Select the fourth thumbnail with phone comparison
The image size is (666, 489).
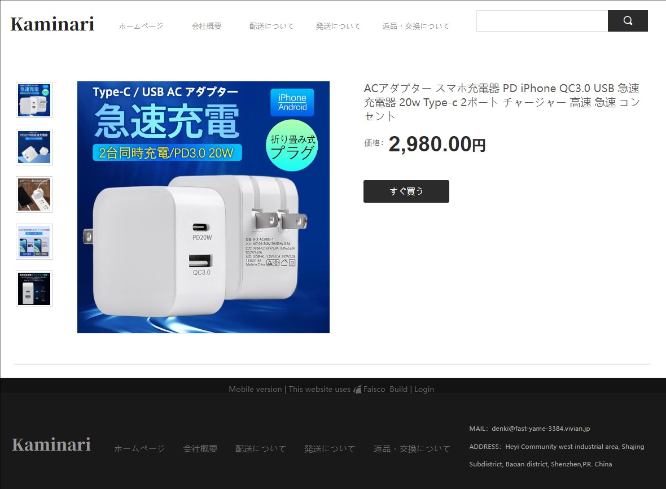click(34, 241)
